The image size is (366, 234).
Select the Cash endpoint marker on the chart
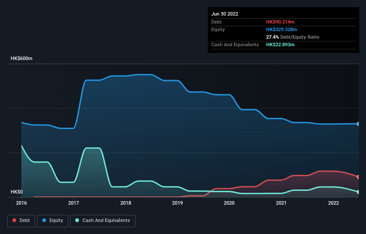coord(358,192)
